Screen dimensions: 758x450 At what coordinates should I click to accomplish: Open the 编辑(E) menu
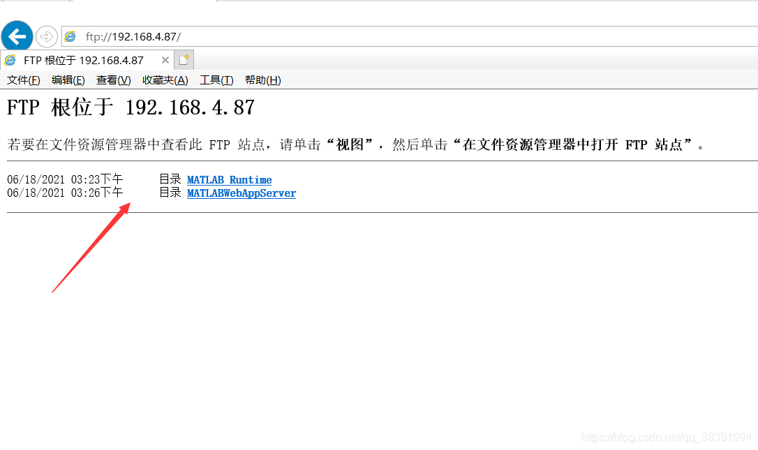(x=68, y=80)
